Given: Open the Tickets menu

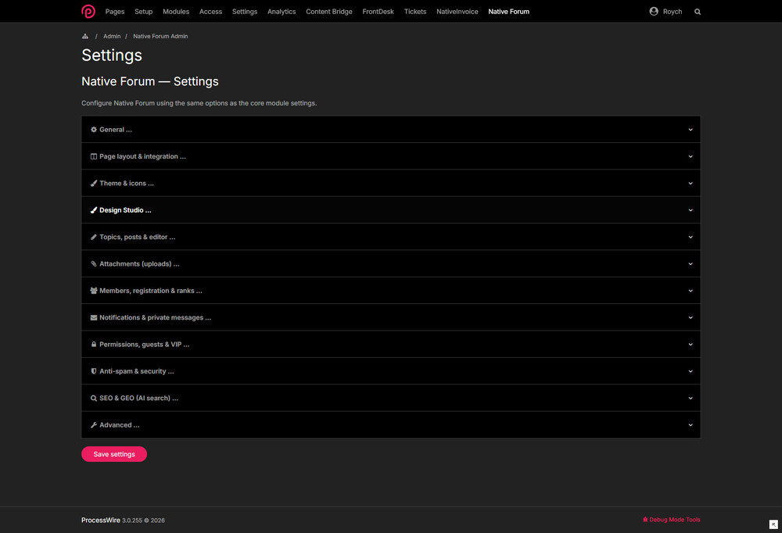Looking at the screenshot, I should pos(415,12).
